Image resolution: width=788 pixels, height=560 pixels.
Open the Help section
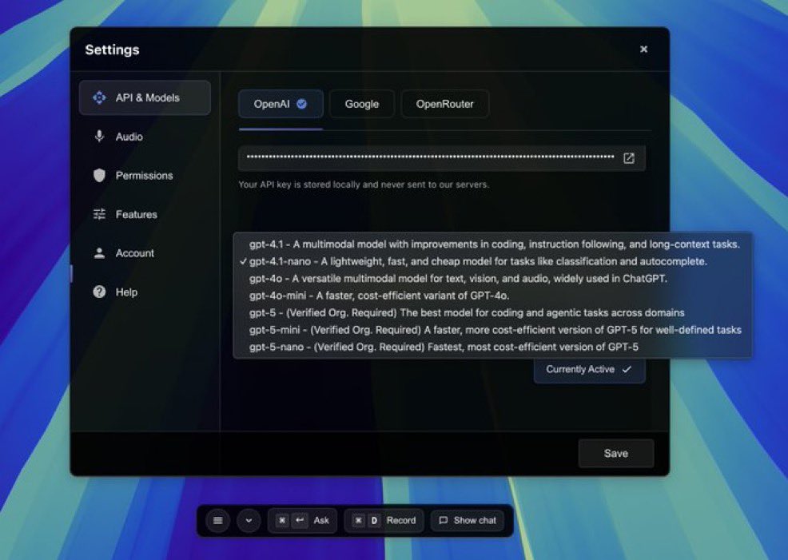(145, 292)
